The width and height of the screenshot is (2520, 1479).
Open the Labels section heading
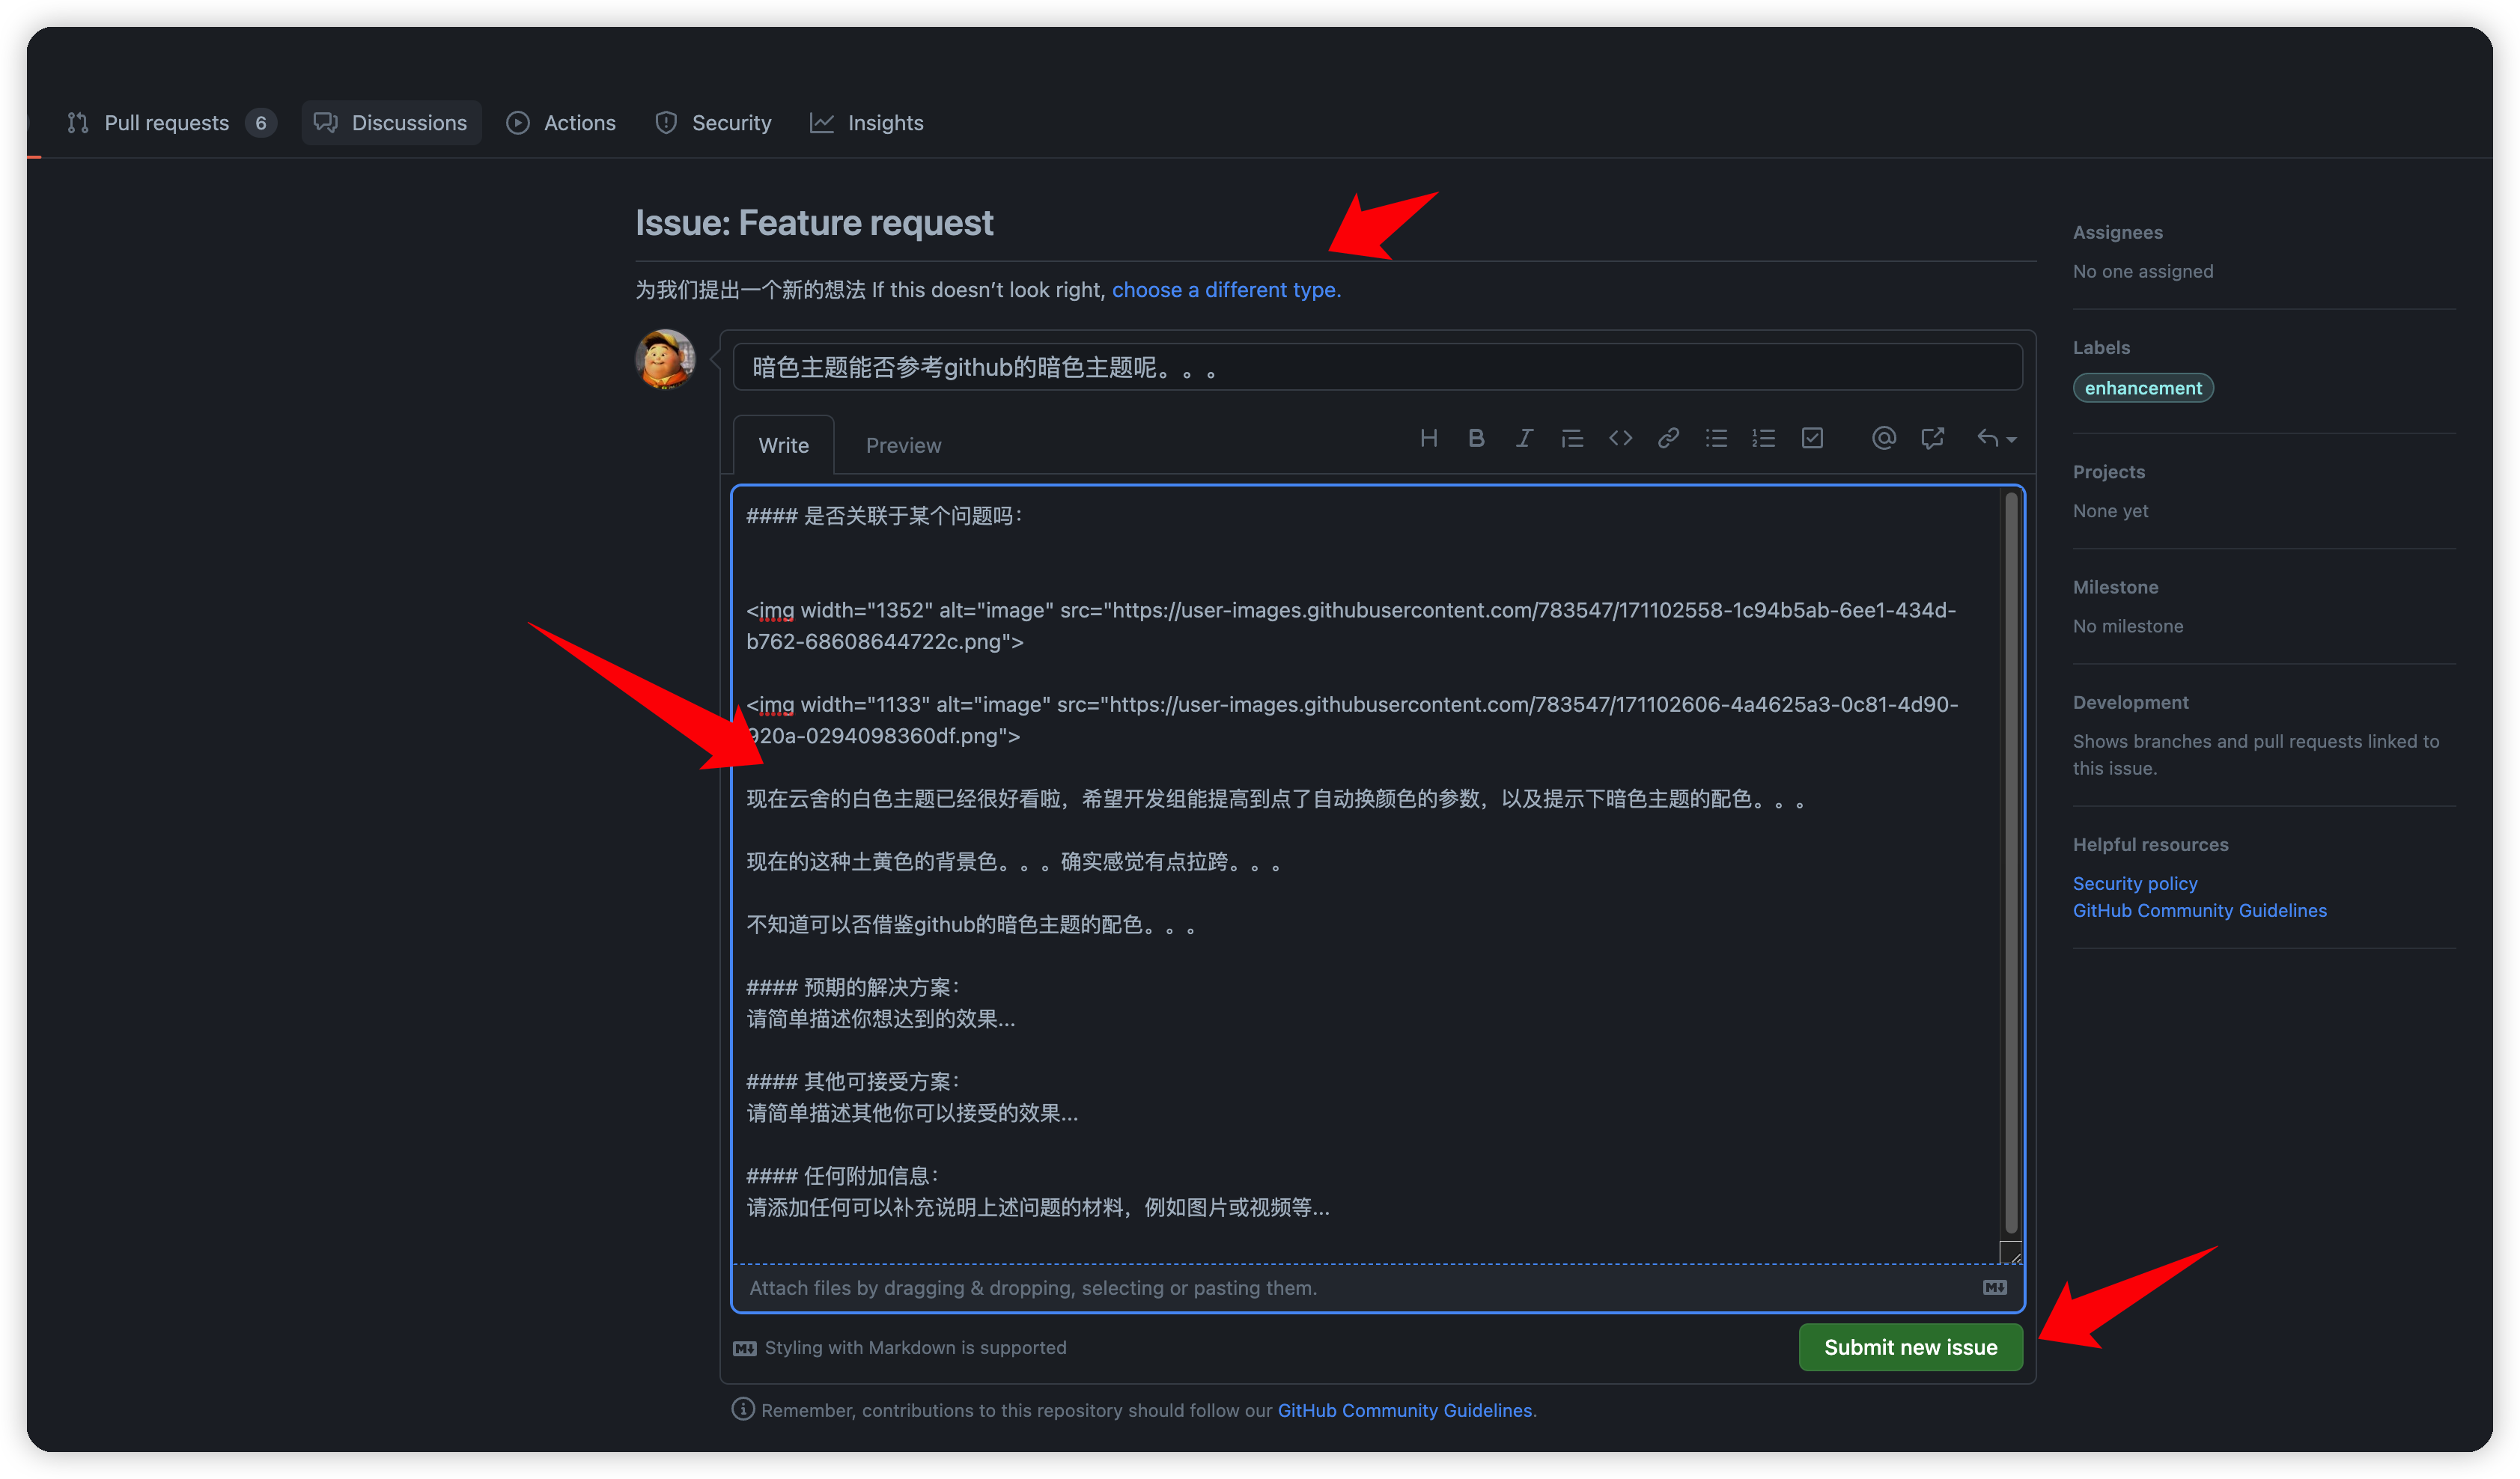coord(2101,347)
